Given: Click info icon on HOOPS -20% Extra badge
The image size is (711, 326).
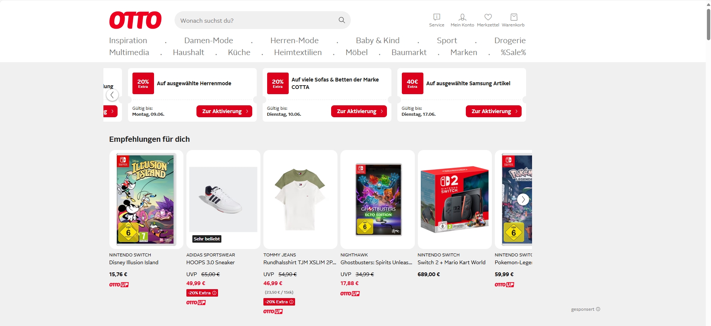Looking at the screenshot, I should point(214,293).
